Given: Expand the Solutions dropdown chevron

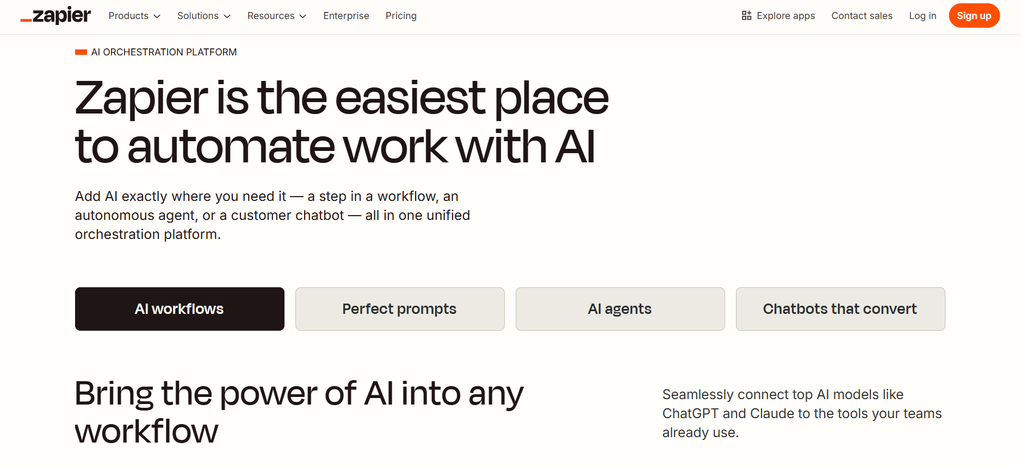Looking at the screenshot, I should click(x=227, y=16).
